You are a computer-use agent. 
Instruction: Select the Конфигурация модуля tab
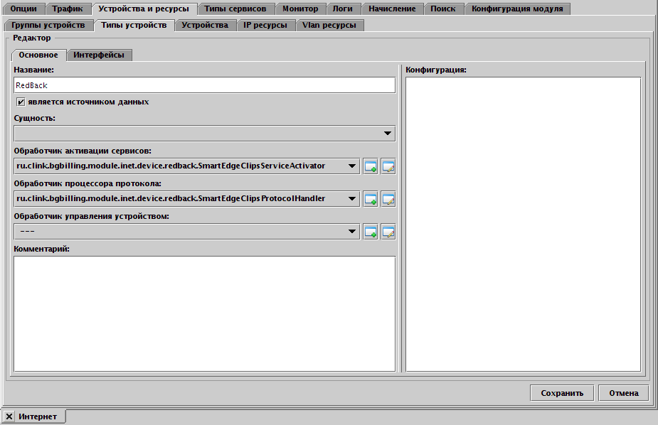point(517,9)
